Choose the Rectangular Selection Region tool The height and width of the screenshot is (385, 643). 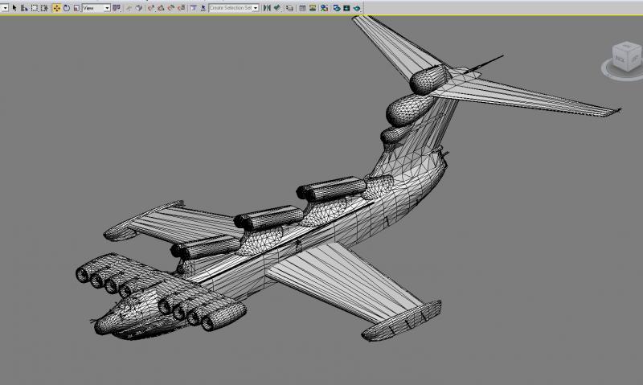point(35,8)
